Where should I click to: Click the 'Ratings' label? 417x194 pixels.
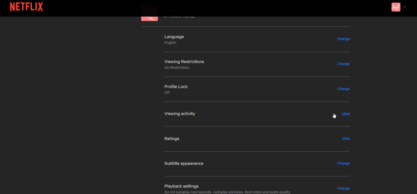[172, 139]
